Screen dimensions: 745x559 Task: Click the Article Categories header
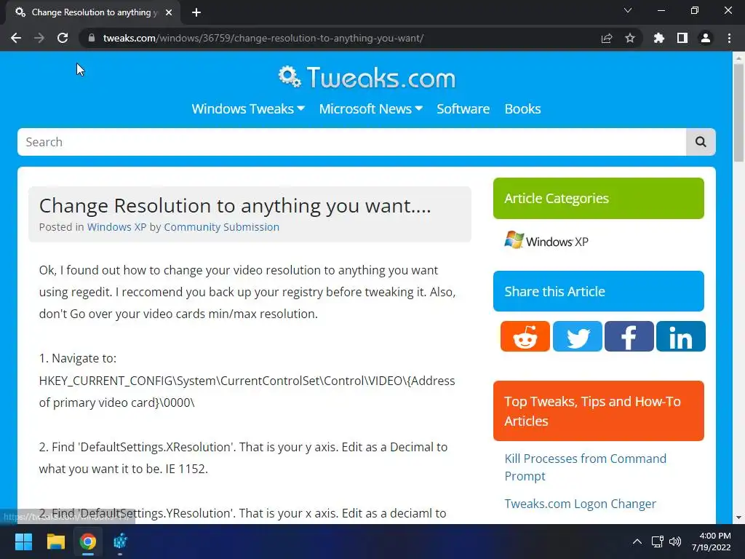[x=599, y=198]
